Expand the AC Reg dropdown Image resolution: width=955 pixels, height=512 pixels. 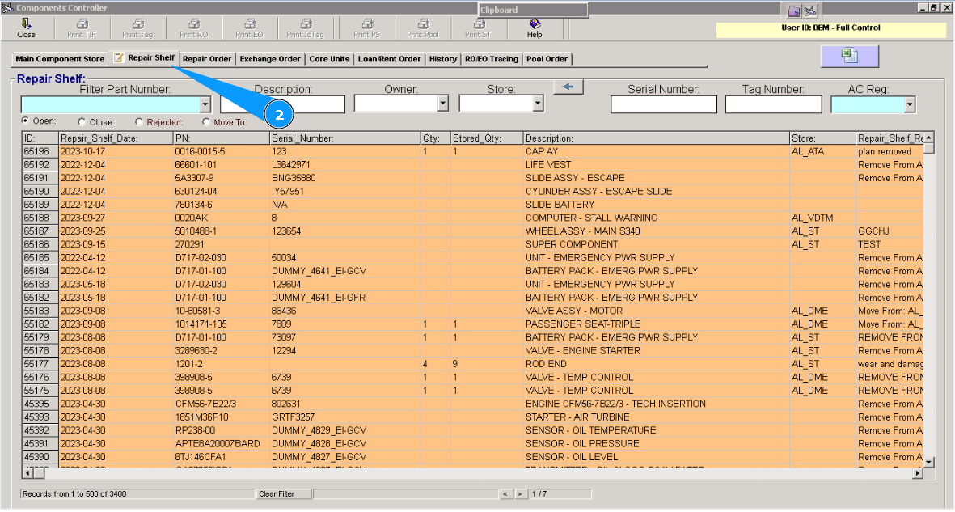click(910, 104)
